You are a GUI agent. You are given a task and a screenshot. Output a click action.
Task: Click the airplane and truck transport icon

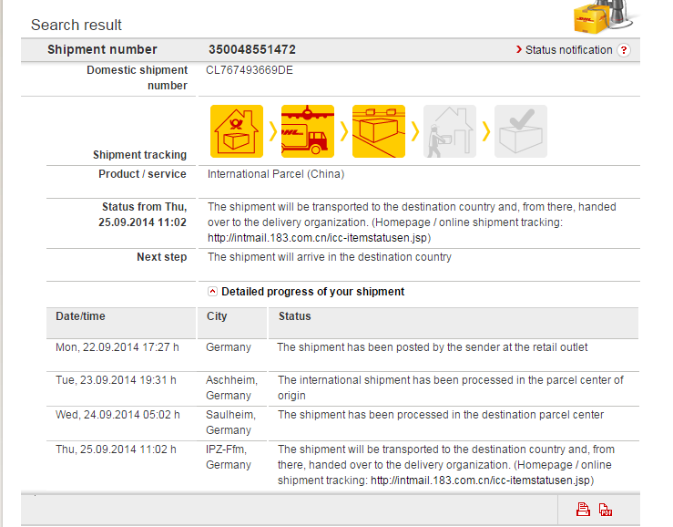(x=308, y=131)
